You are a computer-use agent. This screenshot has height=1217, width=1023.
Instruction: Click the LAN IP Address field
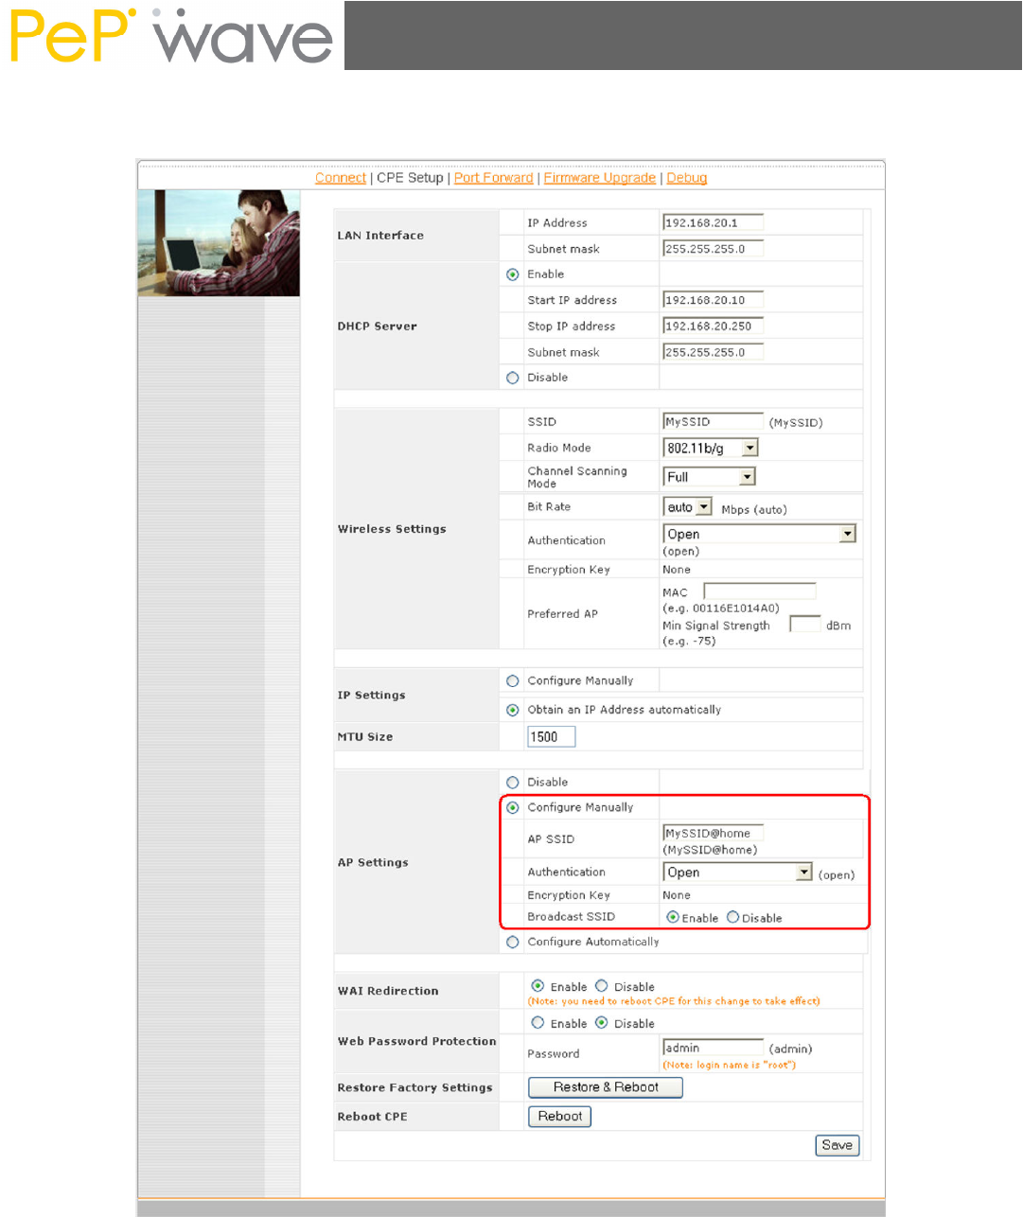coord(713,222)
